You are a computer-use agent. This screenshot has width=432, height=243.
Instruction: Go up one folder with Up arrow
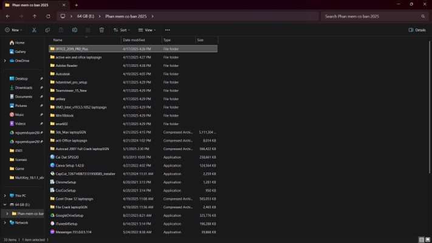[35, 16]
